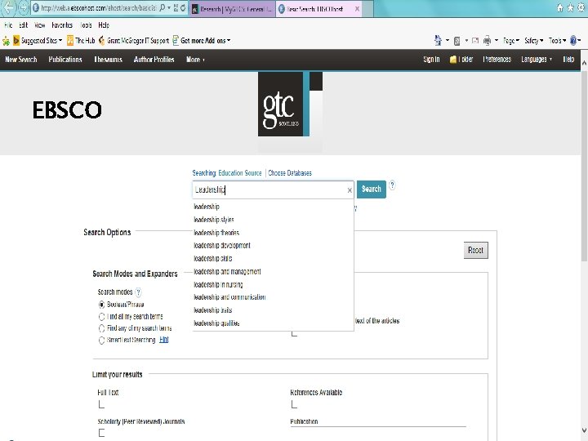This screenshot has width=588, height=441.
Task: Open Thesaurus in navbar
Action: click(x=108, y=60)
